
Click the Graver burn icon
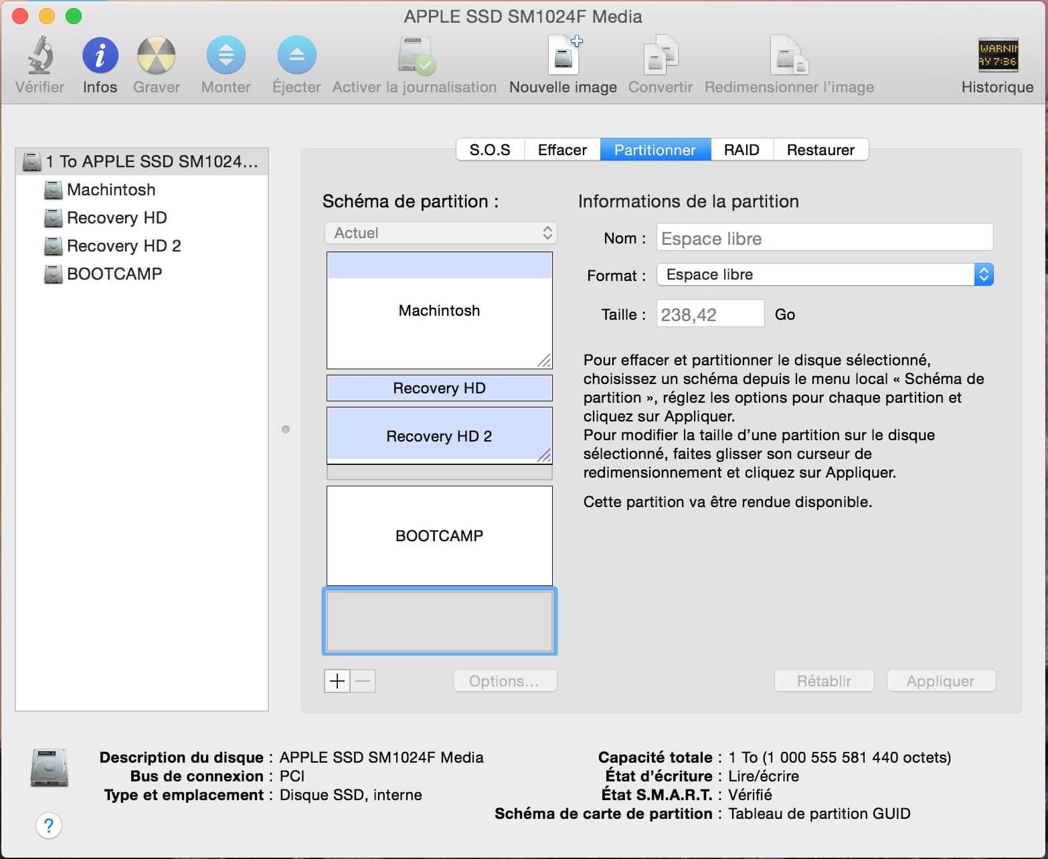coord(156,55)
